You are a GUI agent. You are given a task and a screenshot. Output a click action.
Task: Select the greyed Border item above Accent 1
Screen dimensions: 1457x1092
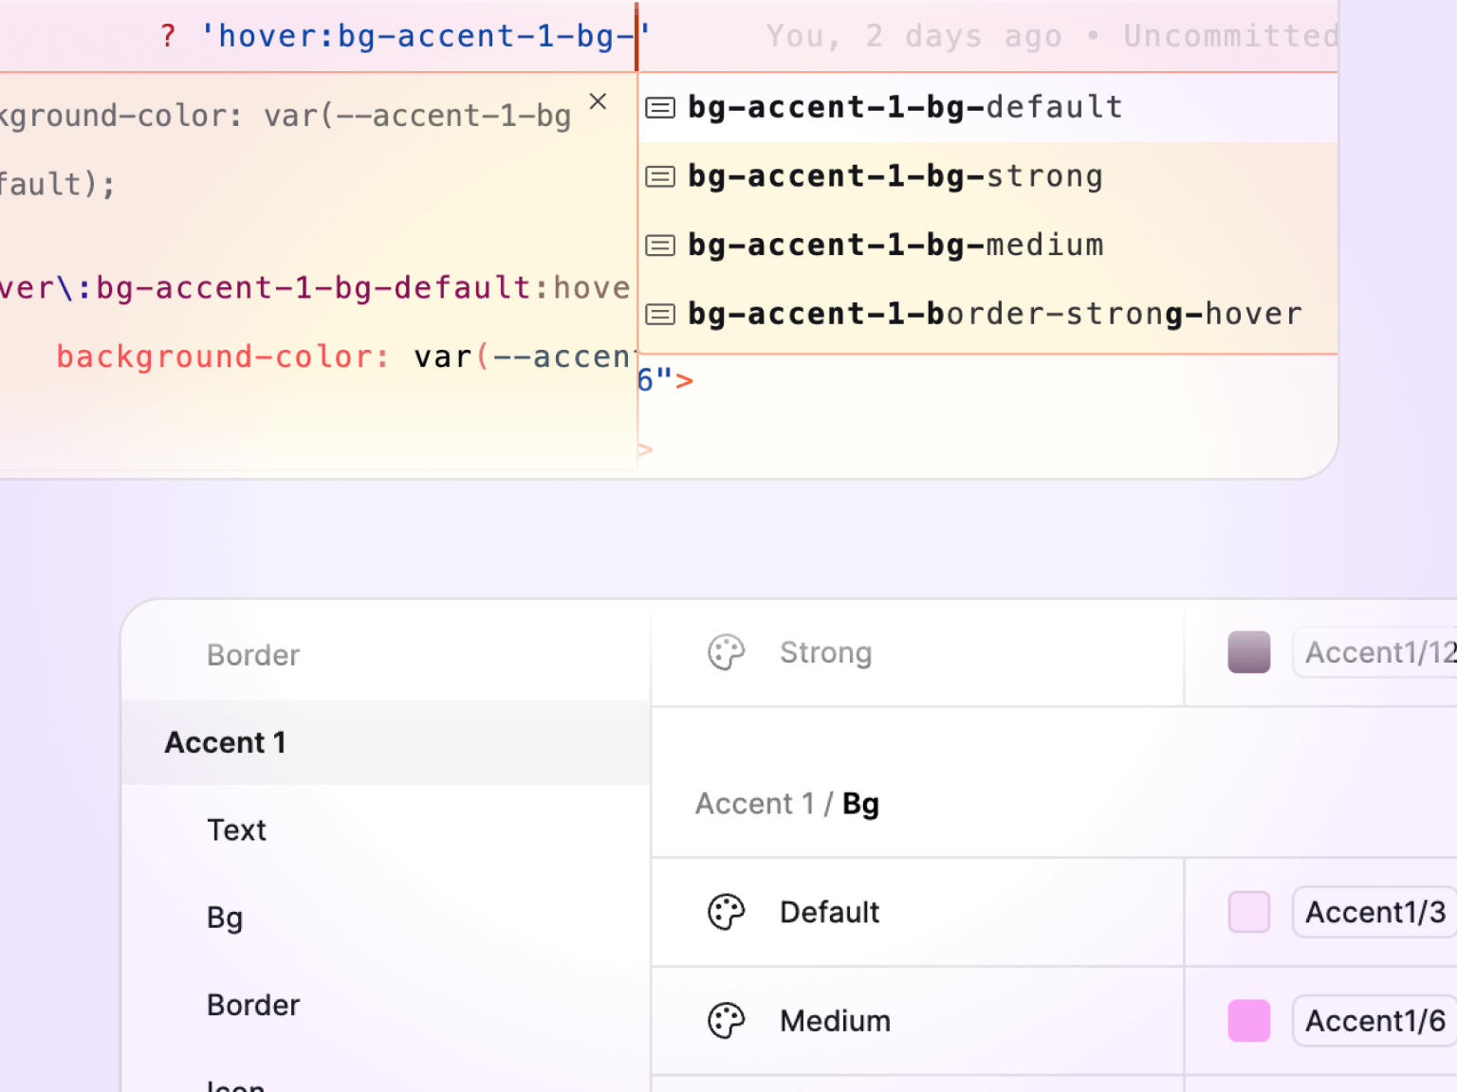(x=253, y=655)
